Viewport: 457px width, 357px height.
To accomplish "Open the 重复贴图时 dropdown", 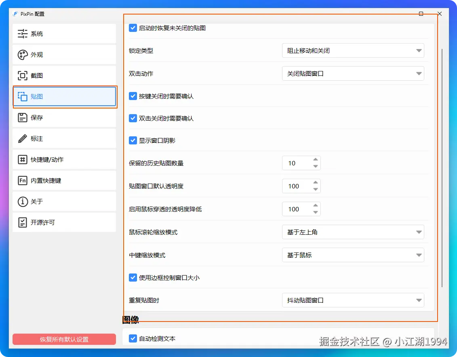I will click(353, 300).
